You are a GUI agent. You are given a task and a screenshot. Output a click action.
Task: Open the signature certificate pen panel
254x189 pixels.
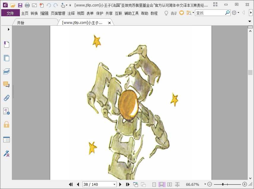(x=7, y=154)
